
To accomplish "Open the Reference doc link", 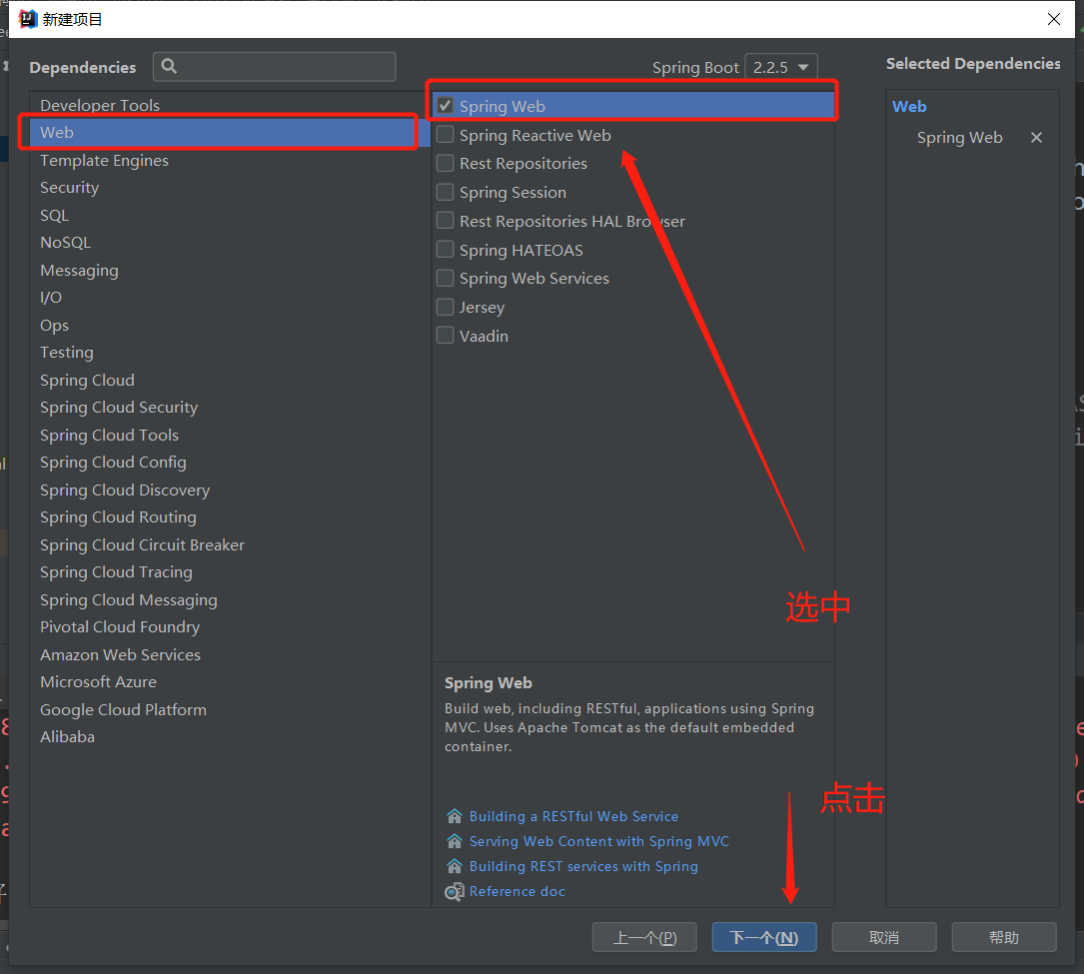I will [x=518, y=892].
